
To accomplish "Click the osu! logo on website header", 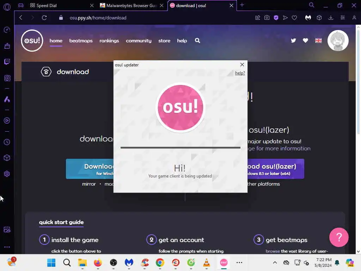I will 32,41.
